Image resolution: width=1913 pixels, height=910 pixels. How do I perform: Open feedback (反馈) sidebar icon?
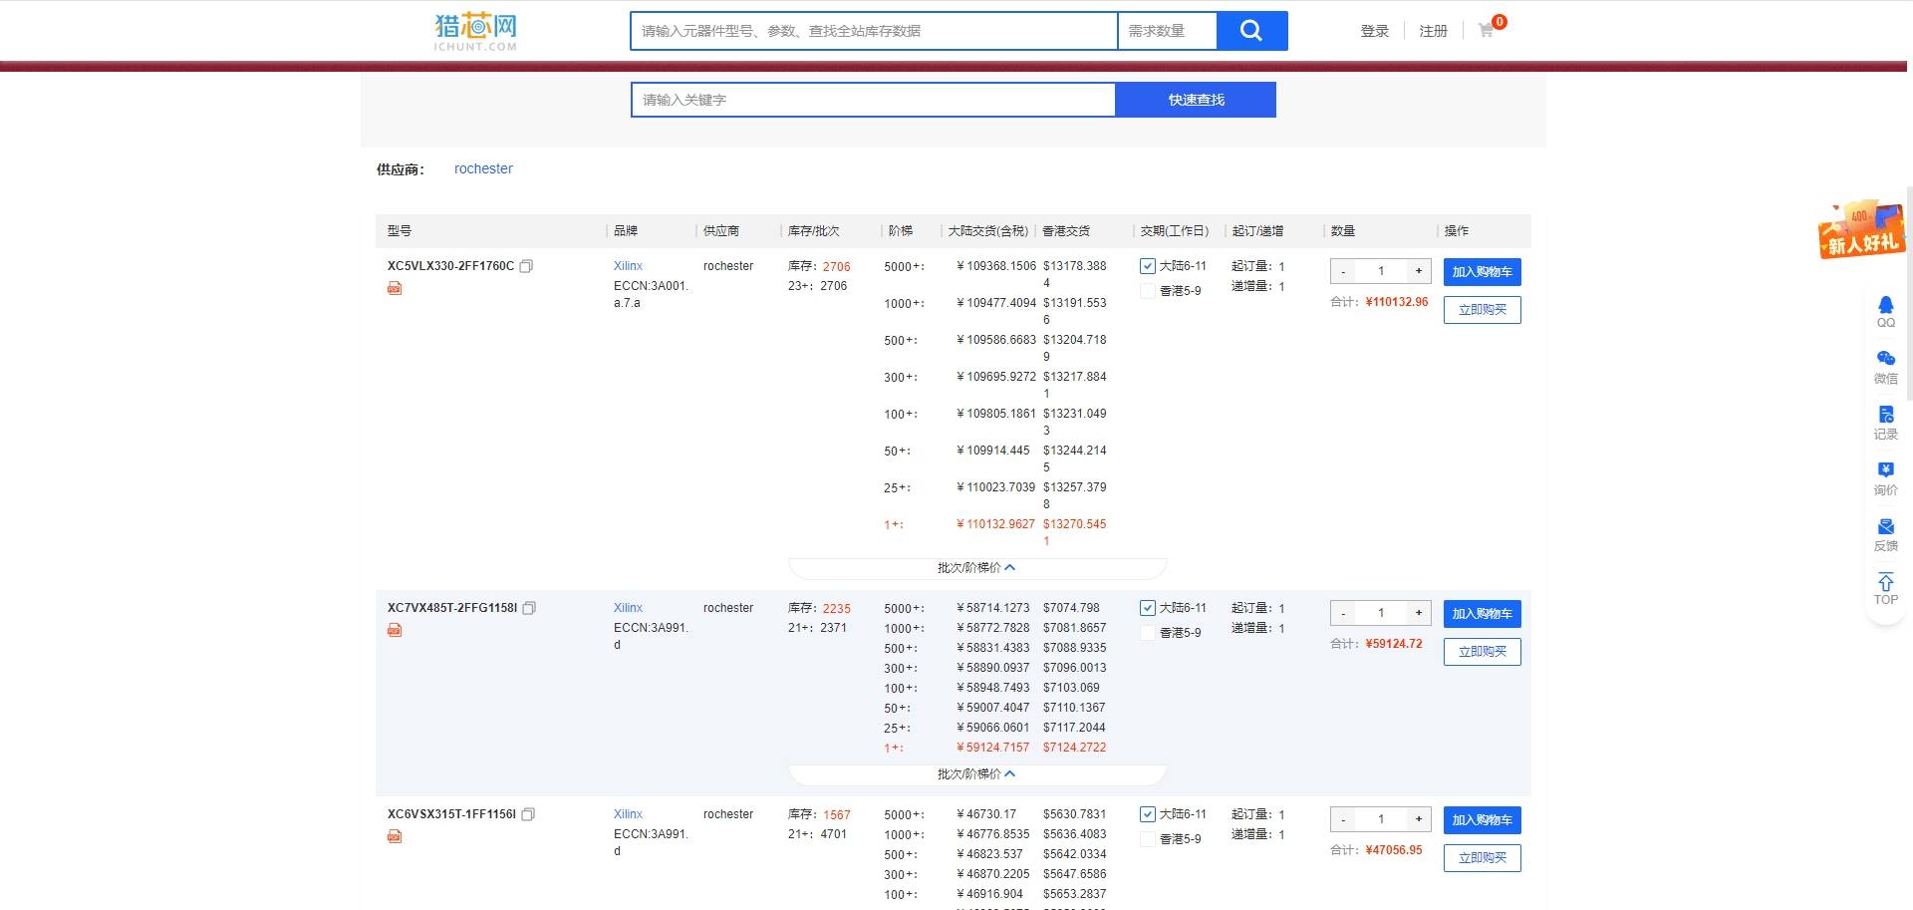click(1886, 534)
